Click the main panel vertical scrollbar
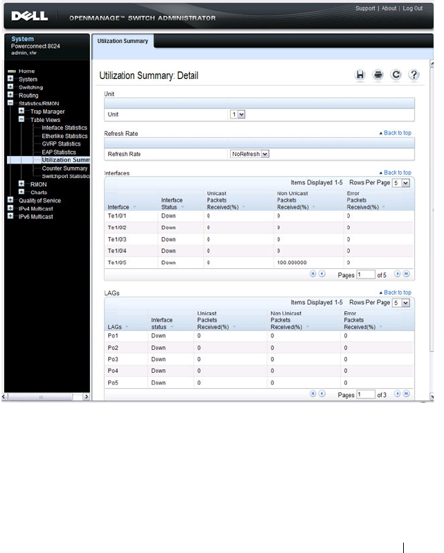This screenshot has width=444, height=553. [x=432, y=208]
